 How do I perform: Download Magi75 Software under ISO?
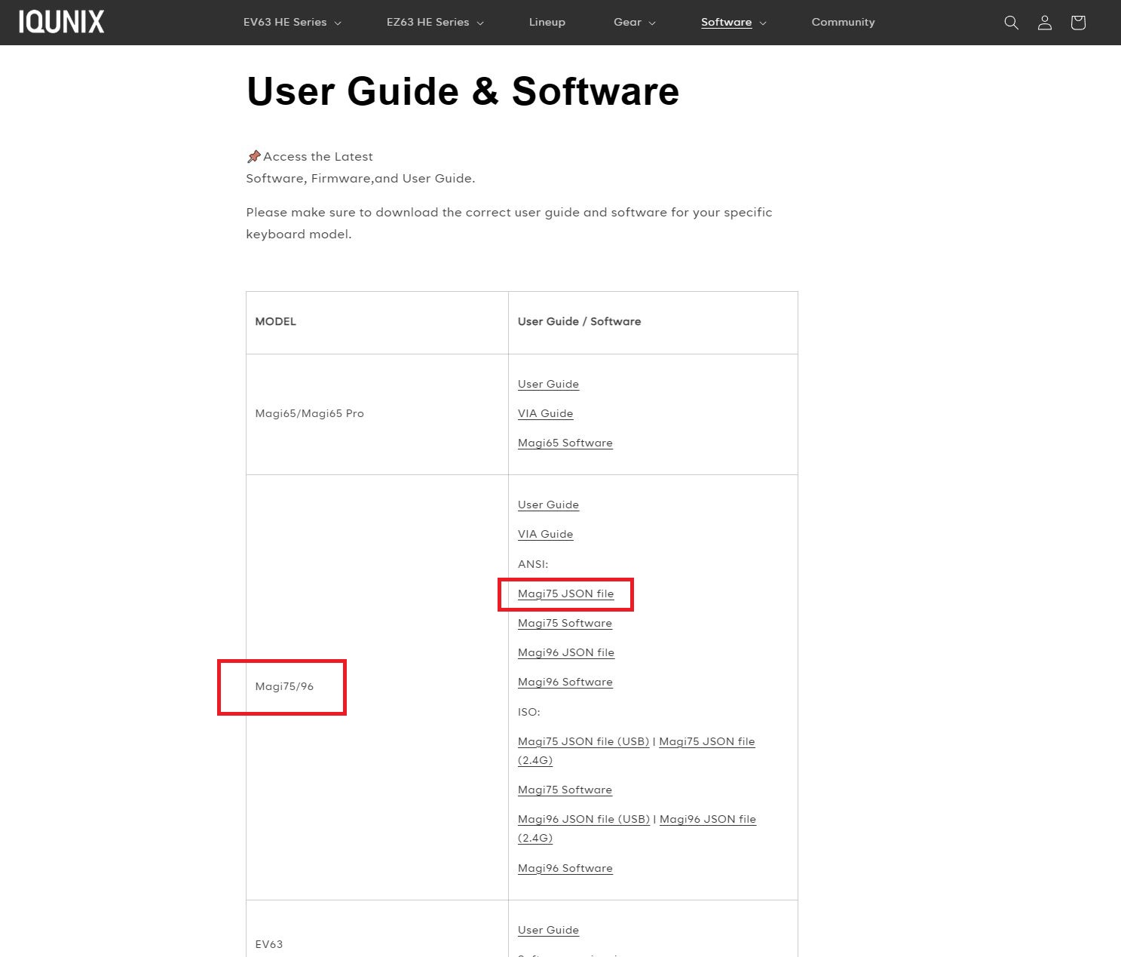coord(565,790)
